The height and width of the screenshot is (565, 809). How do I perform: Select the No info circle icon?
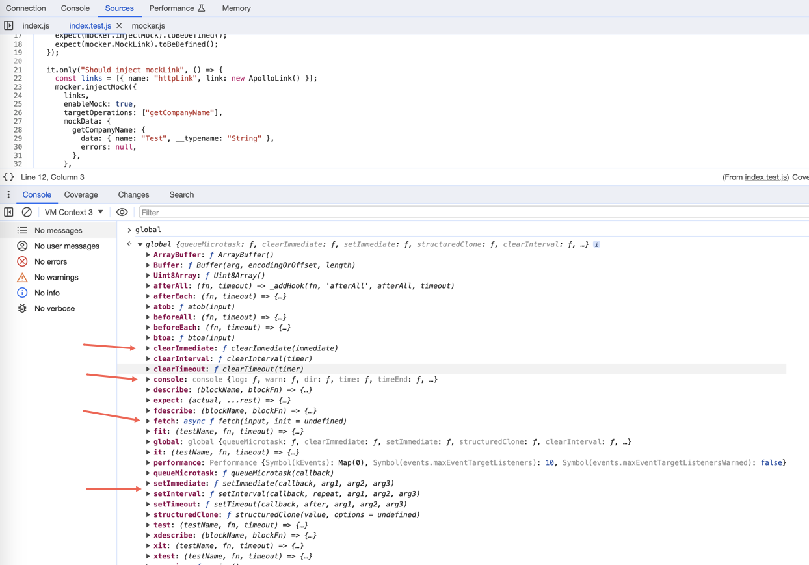(x=22, y=293)
